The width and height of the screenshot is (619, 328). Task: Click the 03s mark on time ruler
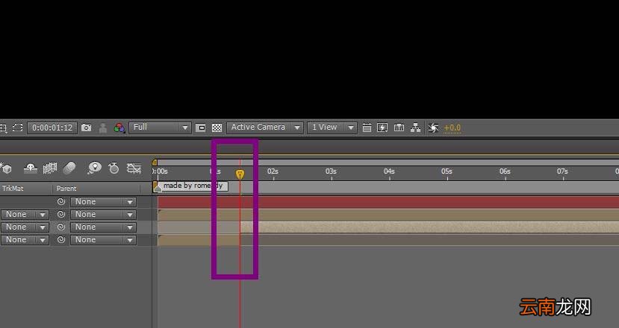(x=331, y=171)
